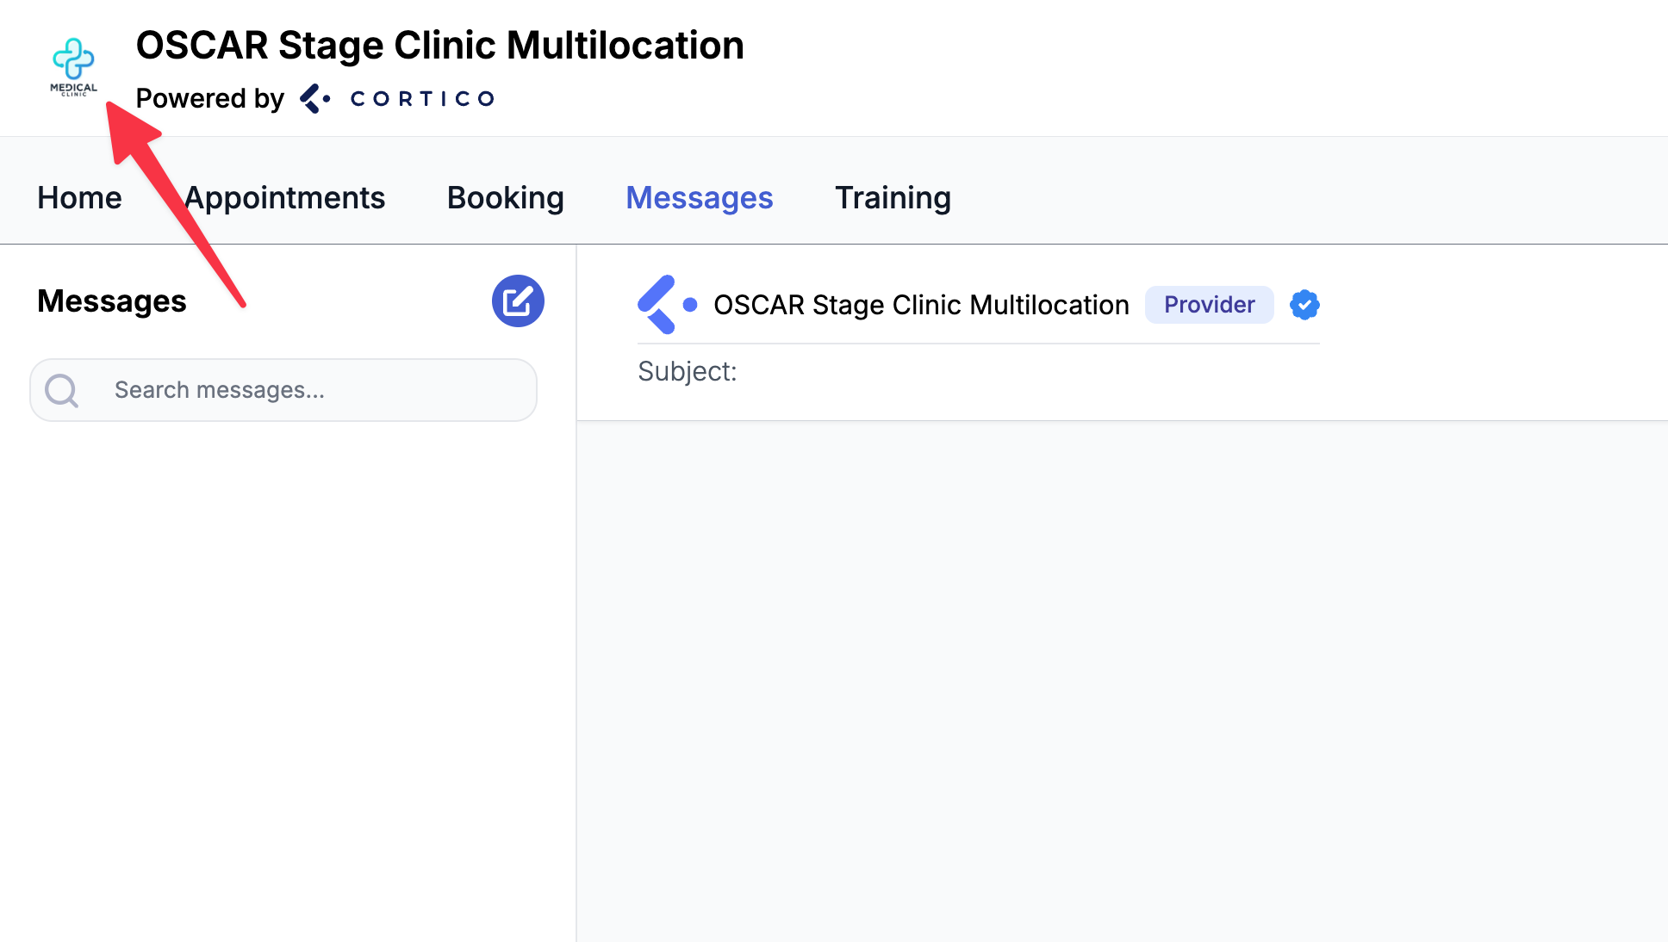Click the conversation recipient clinic name
Screen dimensions: 1668x942
(921, 305)
